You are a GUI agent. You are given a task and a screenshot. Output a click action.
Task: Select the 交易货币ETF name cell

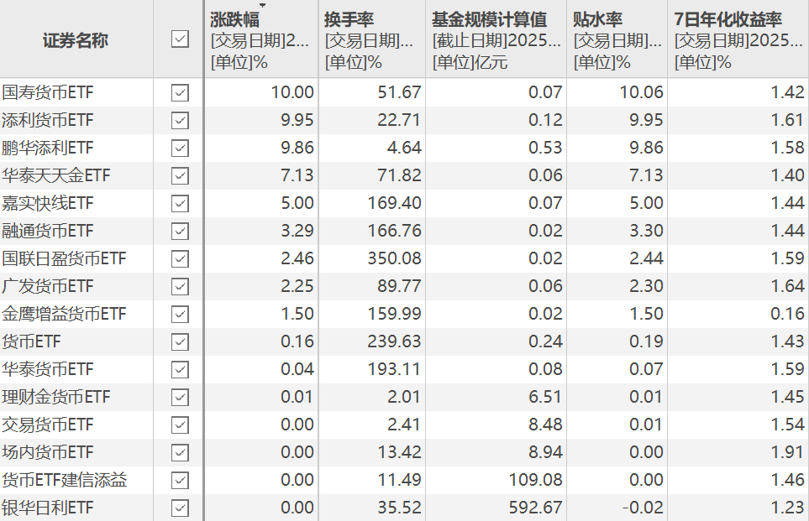click(x=76, y=425)
